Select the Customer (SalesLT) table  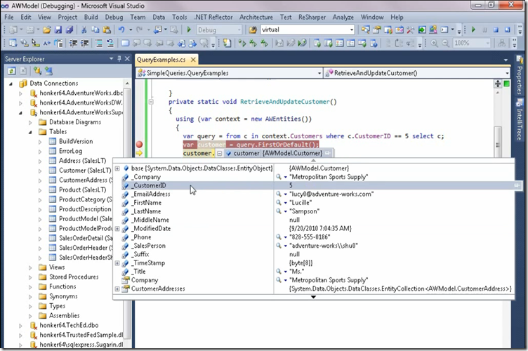[85, 171]
